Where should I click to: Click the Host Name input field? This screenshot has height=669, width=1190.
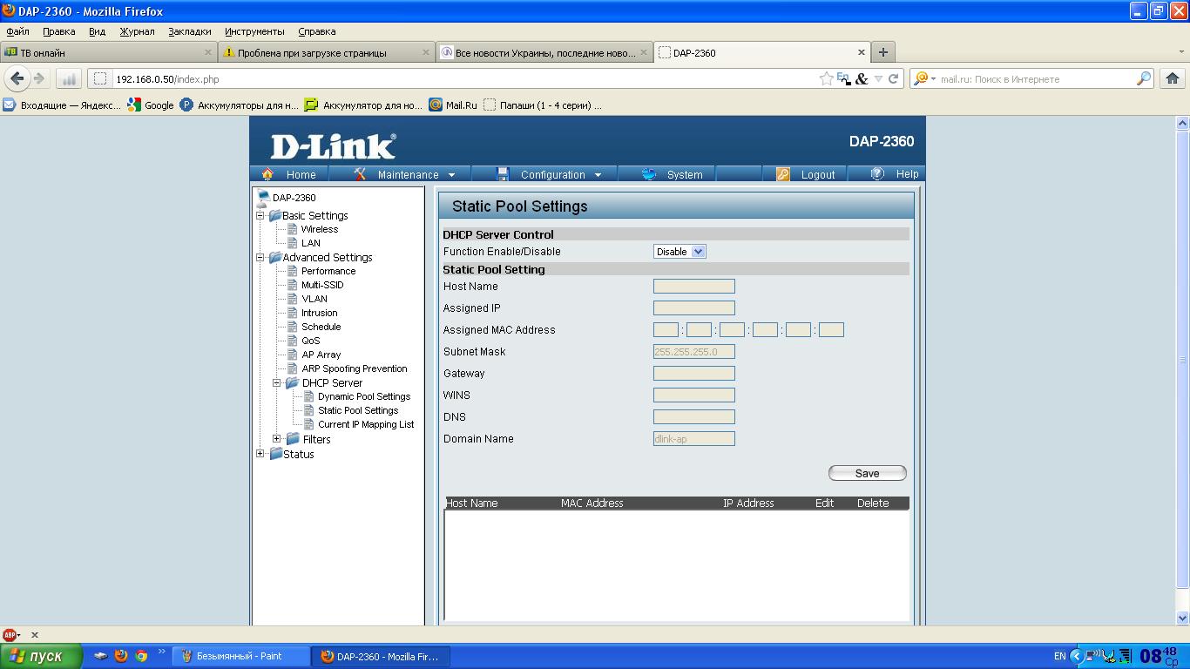pos(694,287)
